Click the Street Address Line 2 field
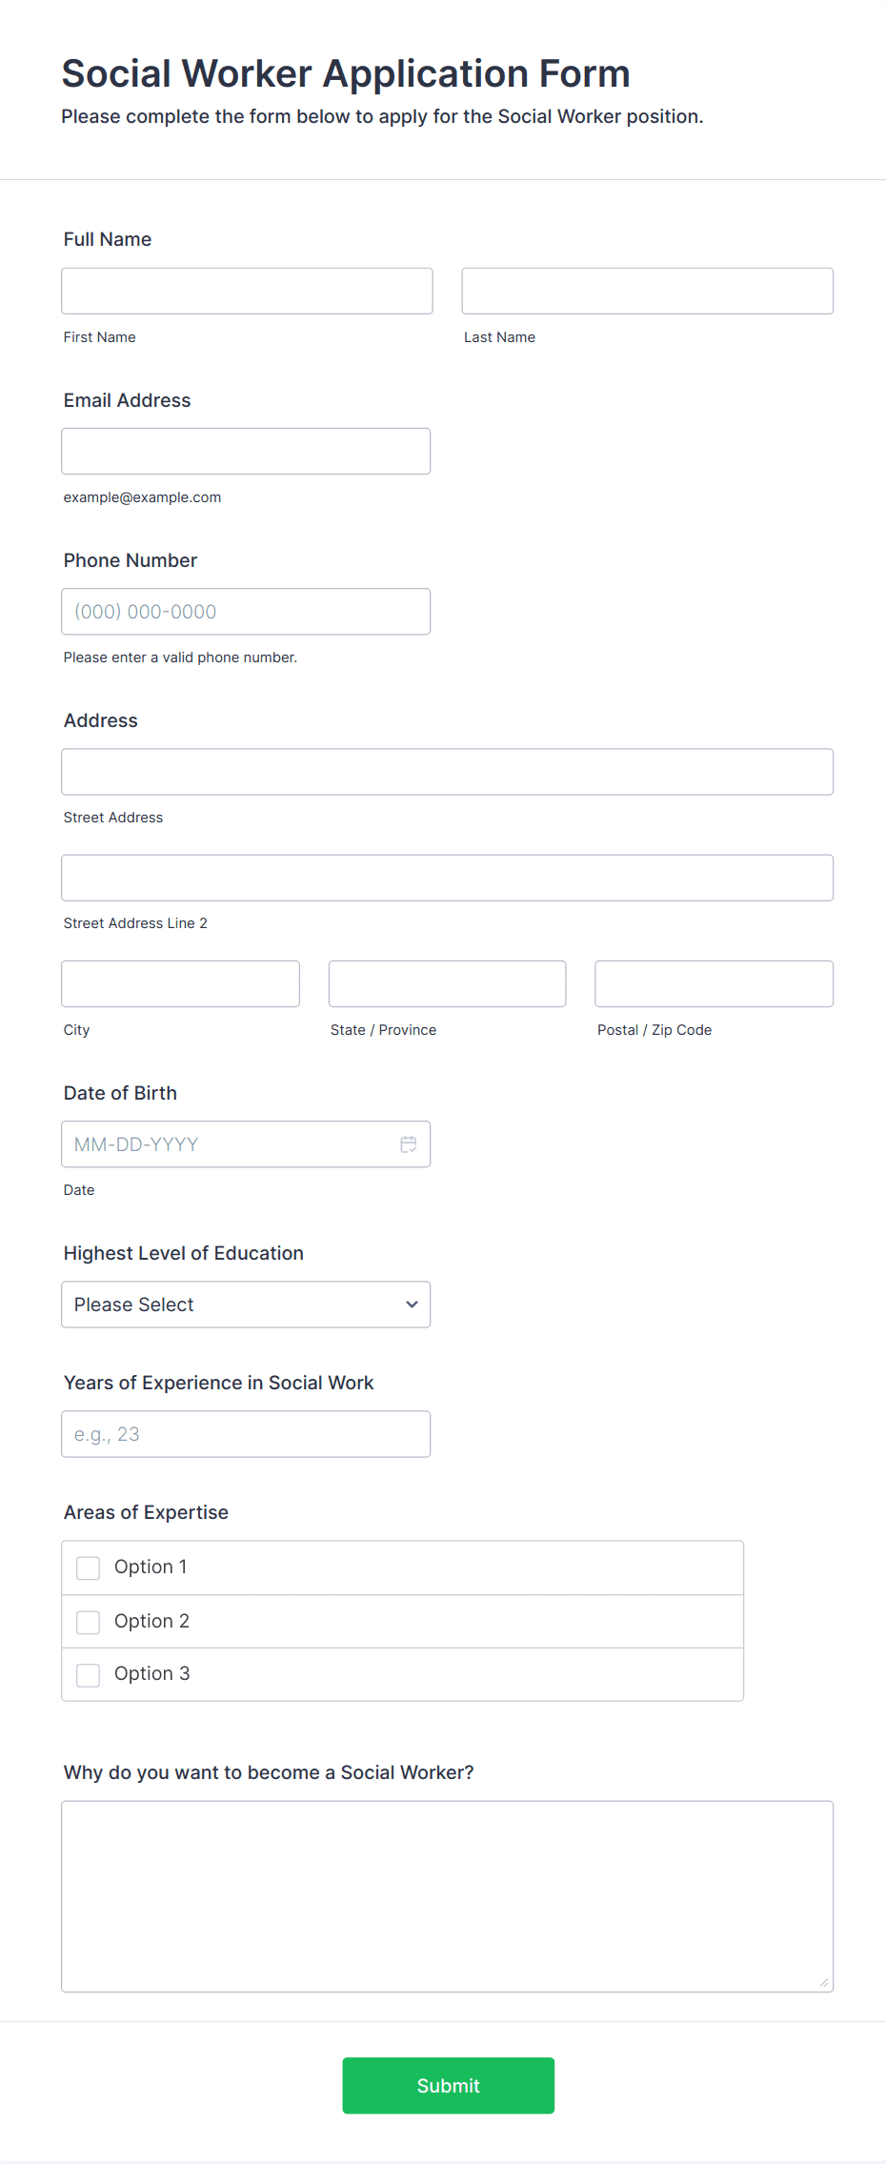The height and width of the screenshot is (2164, 886). [x=447, y=878]
